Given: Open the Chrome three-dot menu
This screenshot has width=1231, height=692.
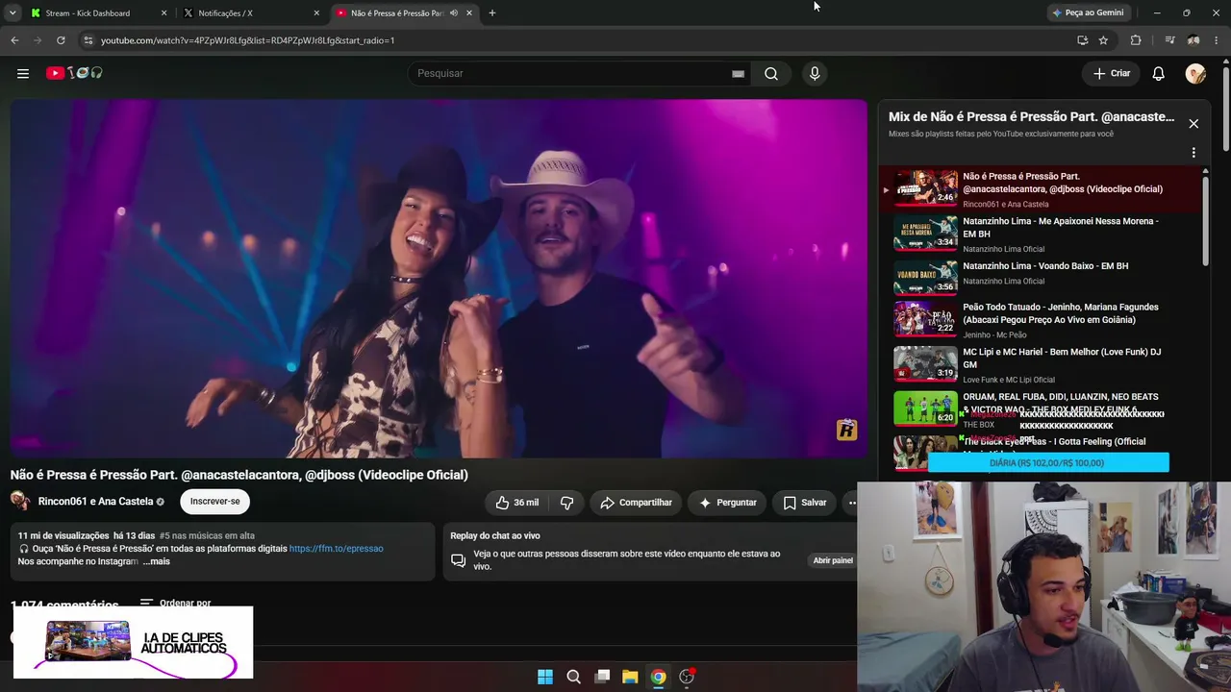Looking at the screenshot, I should [x=1218, y=40].
